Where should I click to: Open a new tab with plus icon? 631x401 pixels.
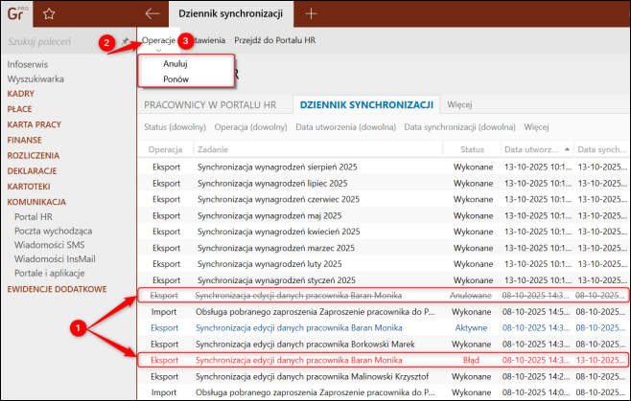coord(311,13)
